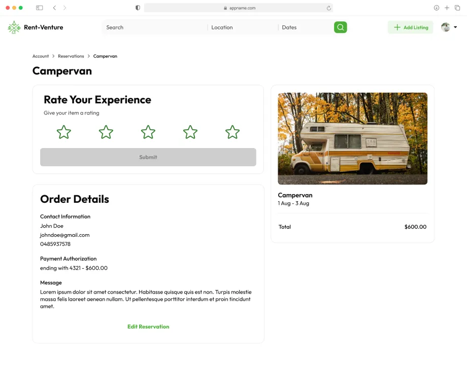467x365 pixels.
Task: Click the Rent-Venture logo icon
Action: (x=14, y=27)
